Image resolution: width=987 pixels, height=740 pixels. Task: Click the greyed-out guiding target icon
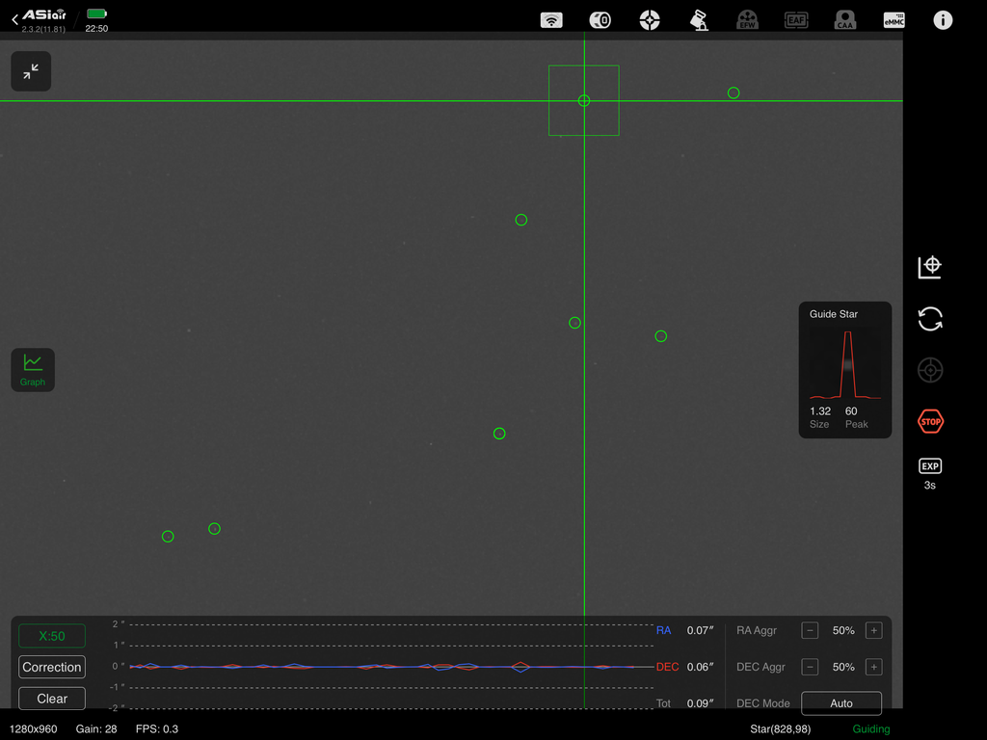pyautogui.click(x=930, y=370)
